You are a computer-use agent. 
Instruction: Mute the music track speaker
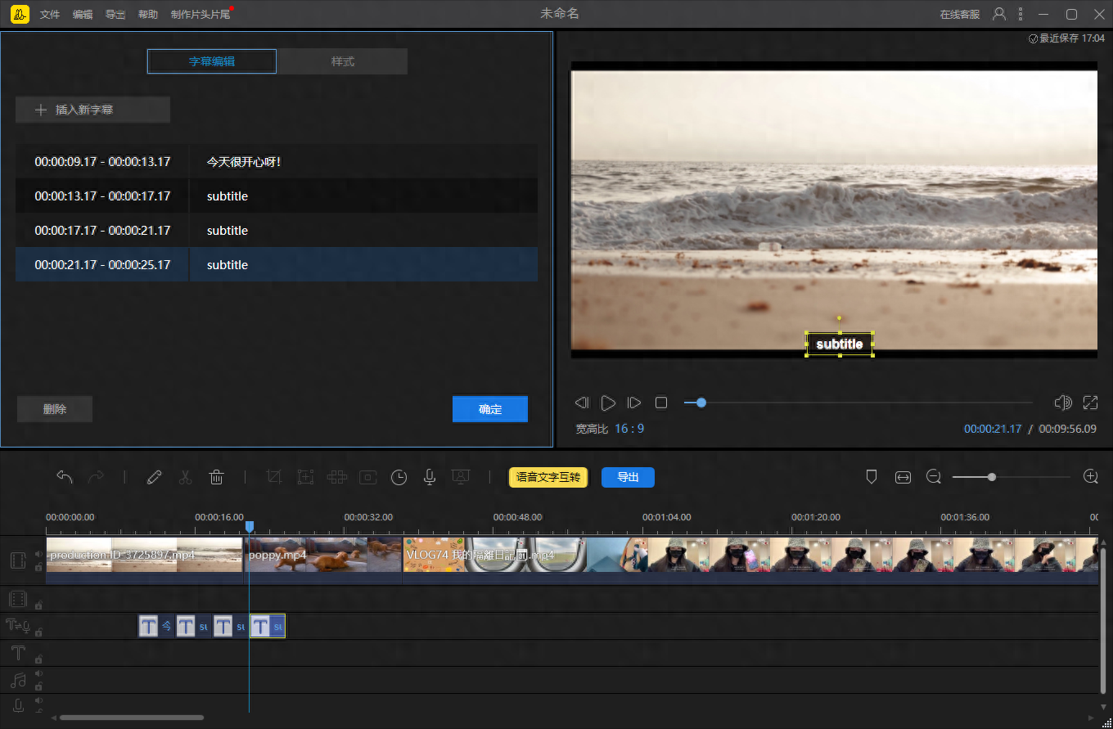(38, 673)
